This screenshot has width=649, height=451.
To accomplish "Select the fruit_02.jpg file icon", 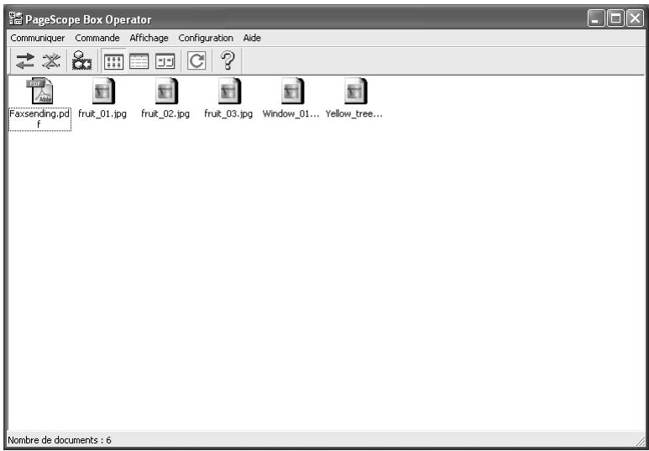I will click(166, 91).
